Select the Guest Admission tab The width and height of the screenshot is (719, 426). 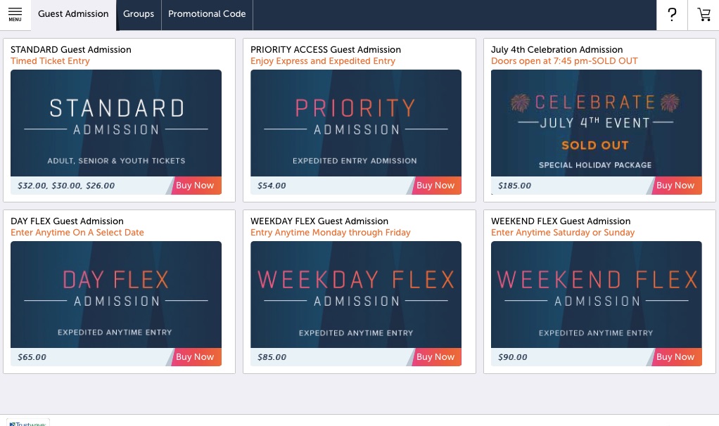pyautogui.click(x=73, y=14)
